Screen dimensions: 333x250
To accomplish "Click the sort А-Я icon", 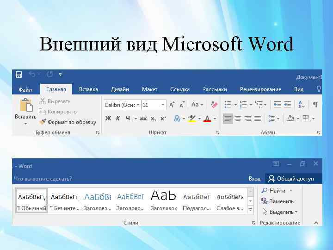I will tap(301, 104).
